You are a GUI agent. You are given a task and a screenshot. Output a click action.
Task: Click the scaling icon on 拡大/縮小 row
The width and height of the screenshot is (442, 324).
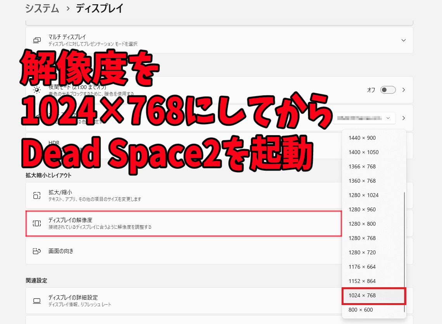37,195
